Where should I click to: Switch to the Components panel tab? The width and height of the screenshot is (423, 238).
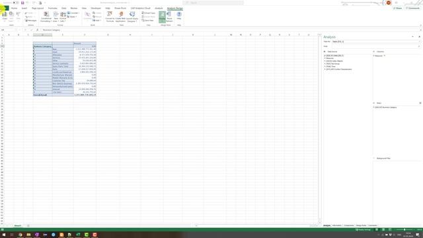pos(349,225)
